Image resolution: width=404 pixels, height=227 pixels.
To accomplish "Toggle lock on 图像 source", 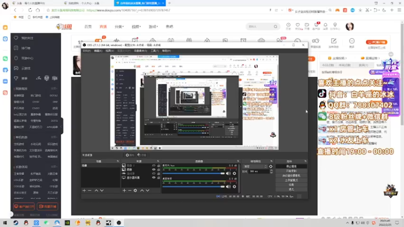I will tap(159, 169).
